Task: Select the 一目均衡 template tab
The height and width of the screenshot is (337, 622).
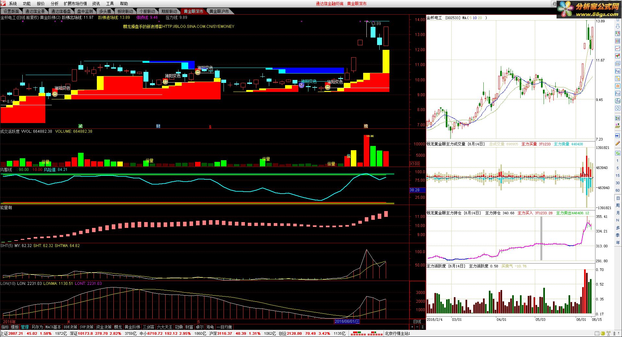Action: (x=224, y=327)
